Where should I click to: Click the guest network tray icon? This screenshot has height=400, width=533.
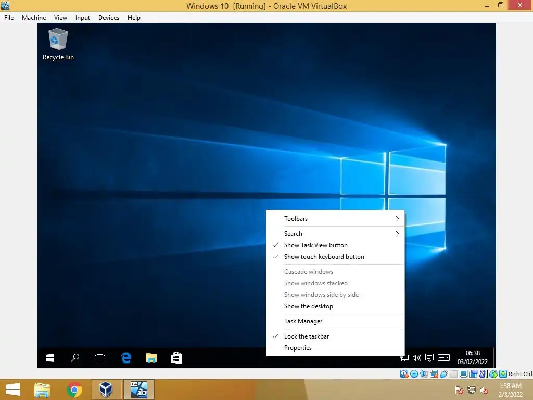click(404, 358)
